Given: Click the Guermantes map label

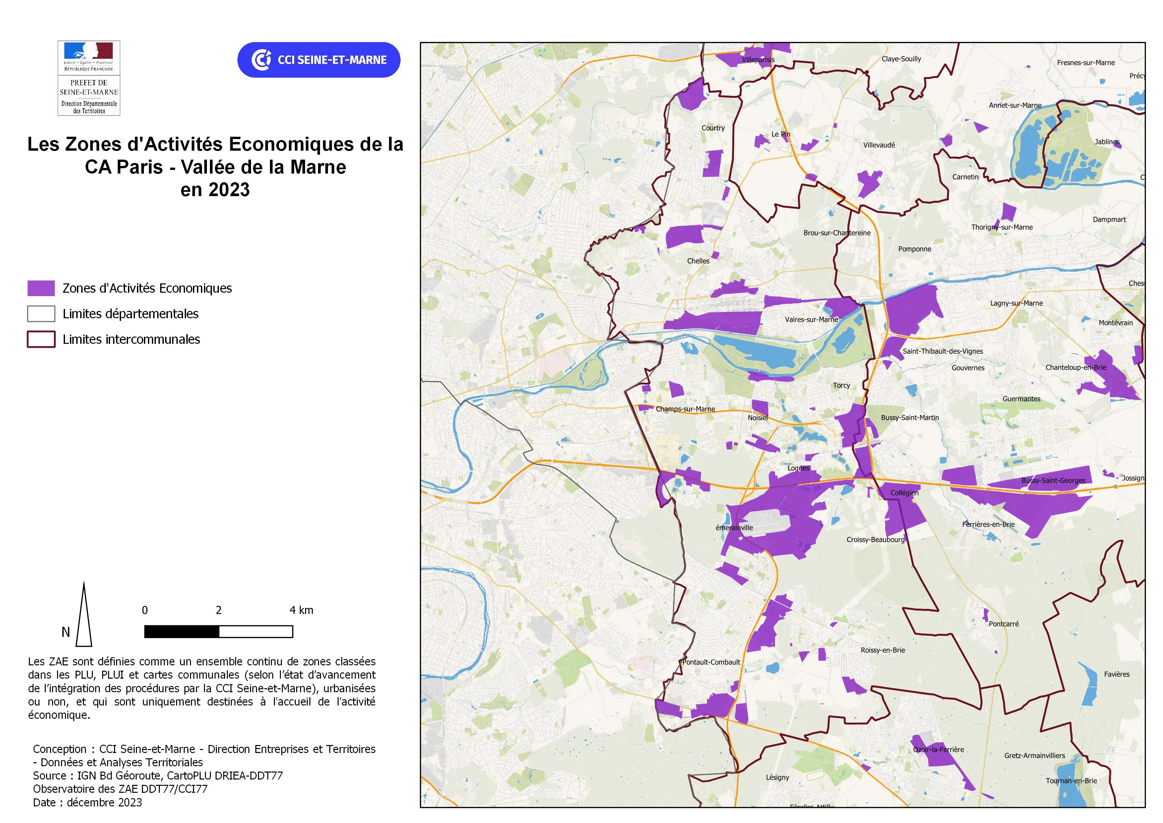Looking at the screenshot, I should coord(1021,399).
